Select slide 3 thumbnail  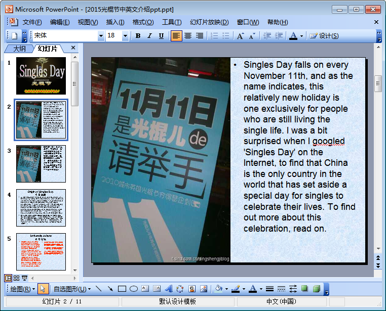[41, 164]
